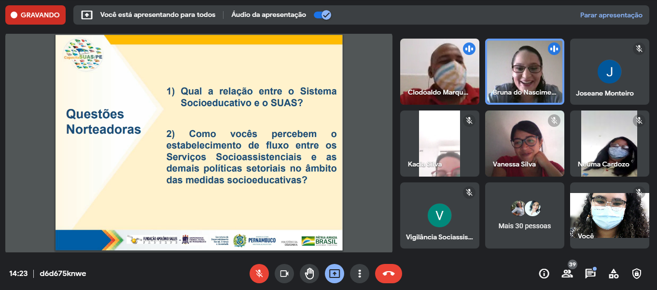657x290 pixels.
Task: Open the meeting details info icon
Action: click(x=544, y=274)
